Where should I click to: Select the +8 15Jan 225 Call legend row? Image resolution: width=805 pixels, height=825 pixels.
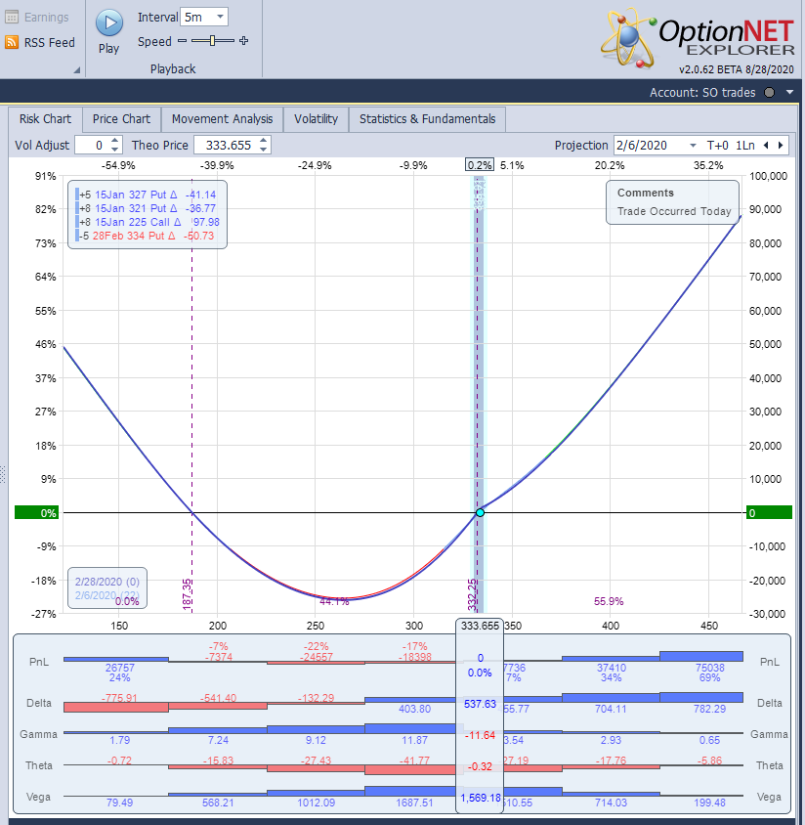[x=148, y=222]
